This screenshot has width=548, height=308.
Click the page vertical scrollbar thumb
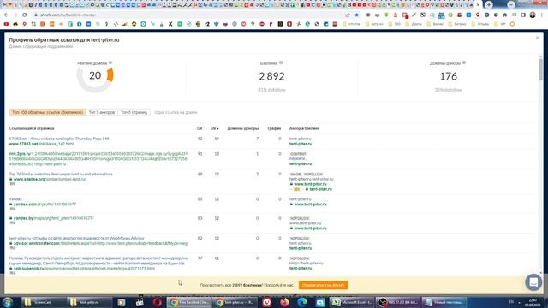tap(541, 69)
